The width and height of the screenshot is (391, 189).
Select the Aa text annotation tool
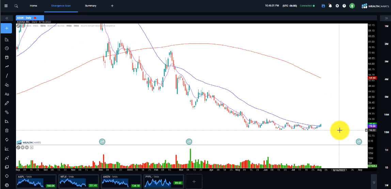coord(7,94)
